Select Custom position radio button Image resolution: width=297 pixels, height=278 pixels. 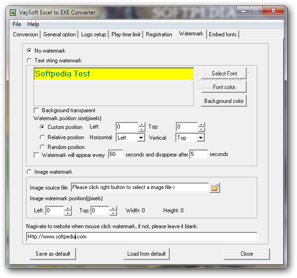pos(42,127)
